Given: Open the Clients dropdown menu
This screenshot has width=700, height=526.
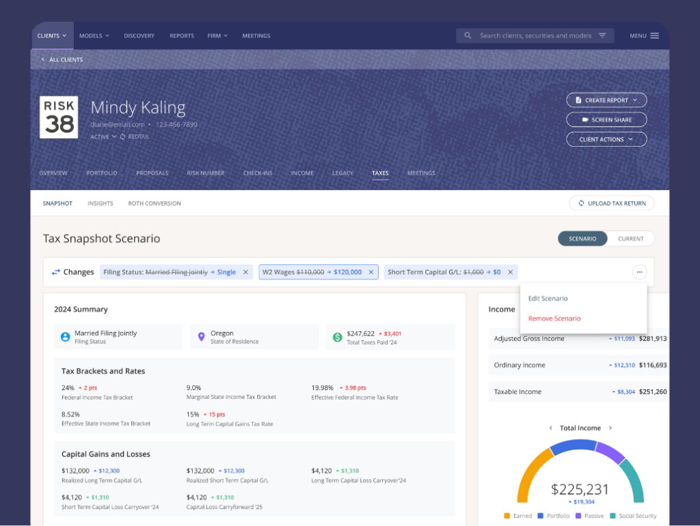Looking at the screenshot, I should pyautogui.click(x=52, y=36).
